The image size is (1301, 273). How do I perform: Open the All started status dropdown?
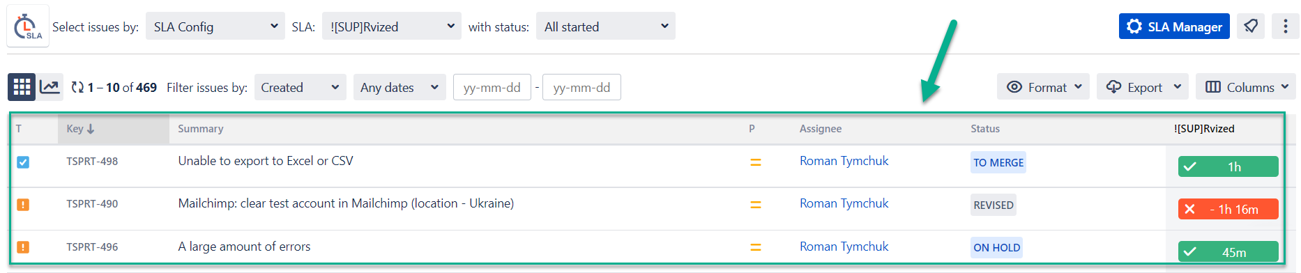point(606,26)
